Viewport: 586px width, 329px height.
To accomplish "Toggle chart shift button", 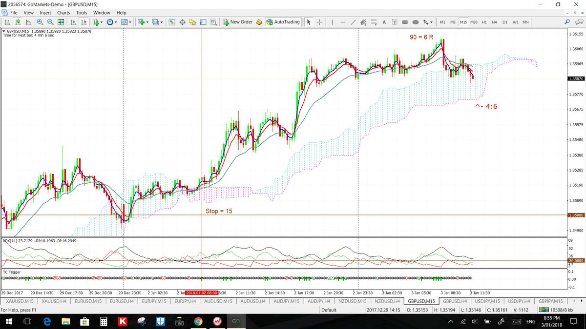I will tap(84, 22).
